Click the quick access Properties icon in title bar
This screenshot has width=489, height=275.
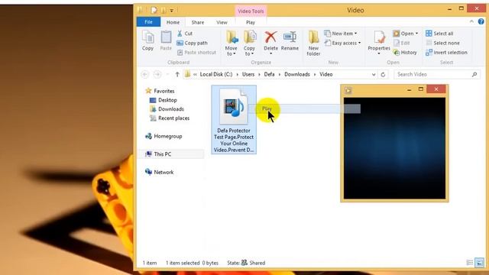pos(154,10)
